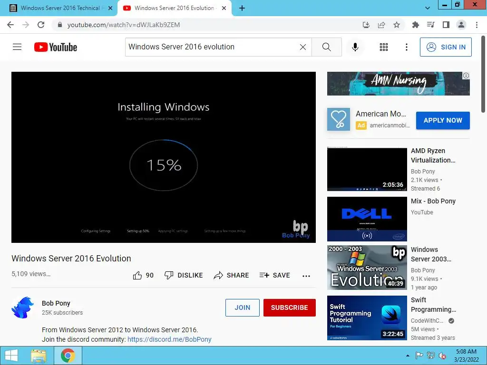Image resolution: width=487 pixels, height=365 pixels.
Task: Open the tab search dropdown arrow
Action: click(428, 8)
